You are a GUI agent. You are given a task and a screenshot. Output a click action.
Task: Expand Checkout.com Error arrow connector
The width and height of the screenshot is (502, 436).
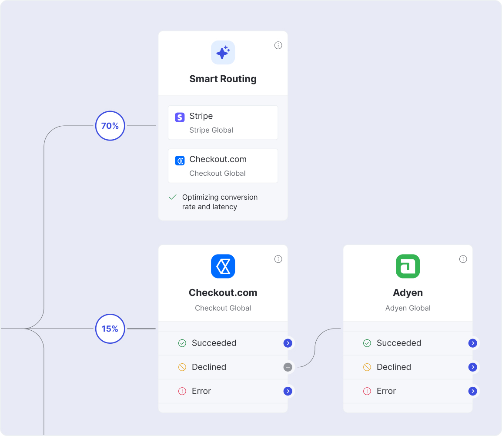pyautogui.click(x=288, y=391)
